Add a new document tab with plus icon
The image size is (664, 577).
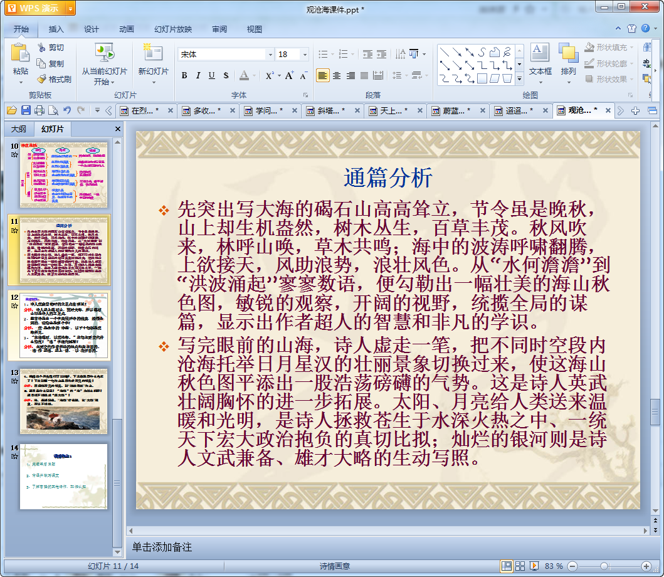click(x=635, y=111)
